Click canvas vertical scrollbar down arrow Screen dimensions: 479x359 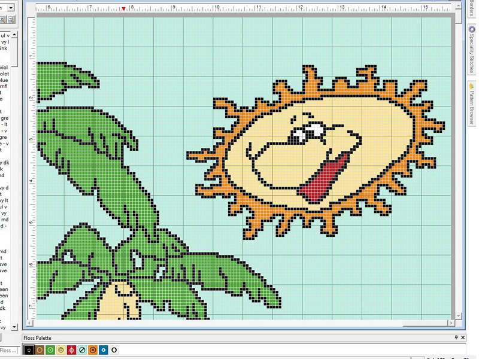point(458,316)
